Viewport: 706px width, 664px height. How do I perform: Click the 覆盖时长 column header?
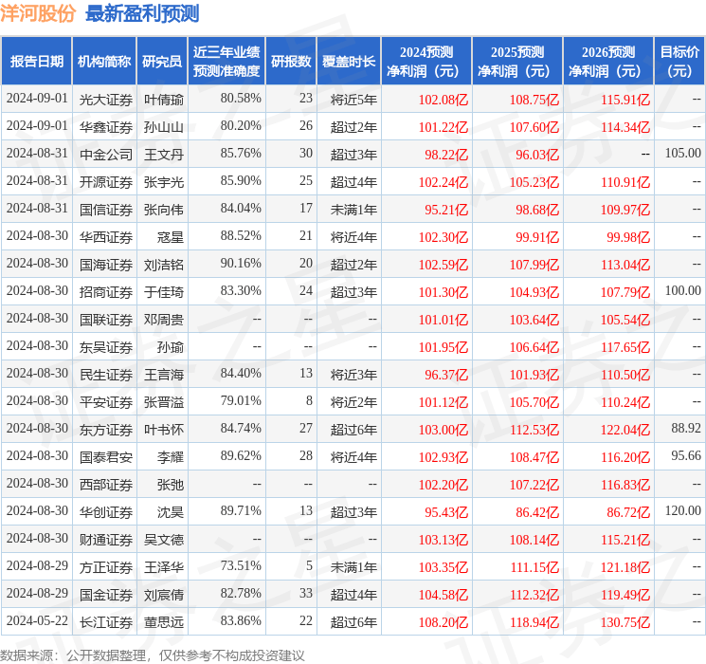pos(349,61)
